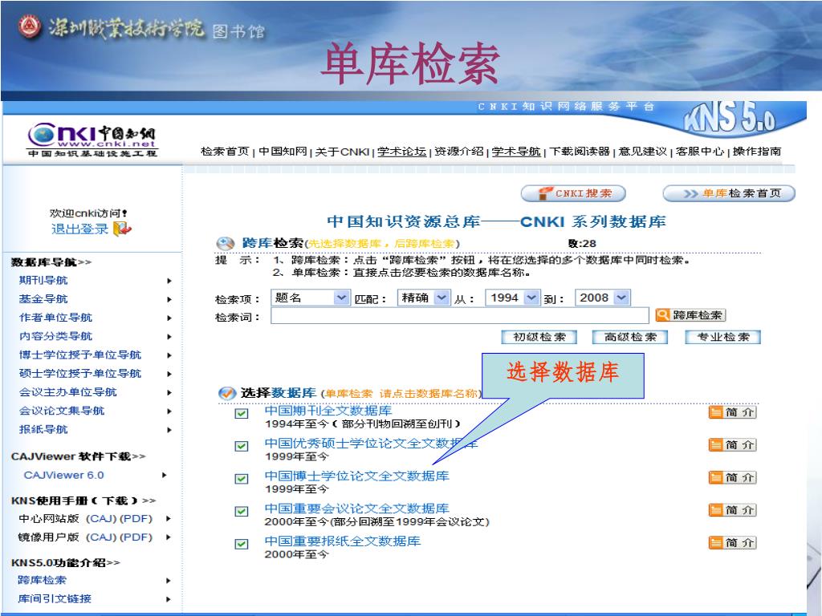The height and width of the screenshot is (616, 822).
Task: Open intro for 中国重要报纸全文数据库
Action: [x=732, y=543]
